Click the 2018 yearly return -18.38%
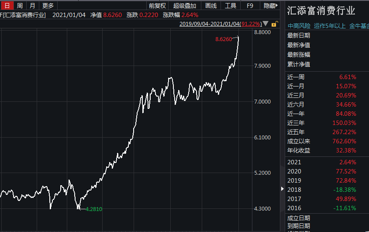369x232 pixels. click(345, 190)
